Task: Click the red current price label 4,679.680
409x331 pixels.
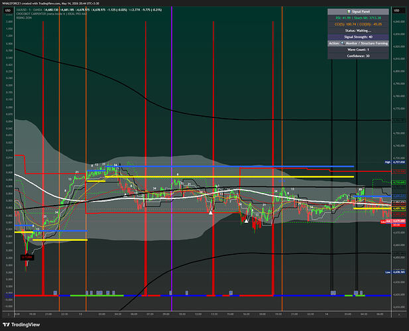Action: [x=399, y=221]
